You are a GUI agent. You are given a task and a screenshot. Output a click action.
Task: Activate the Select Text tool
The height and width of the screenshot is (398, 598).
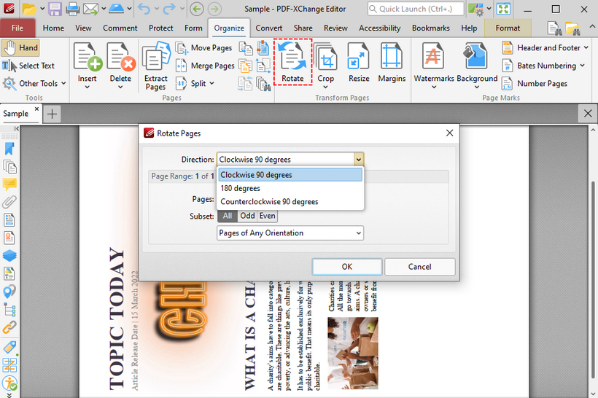tap(28, 66)
